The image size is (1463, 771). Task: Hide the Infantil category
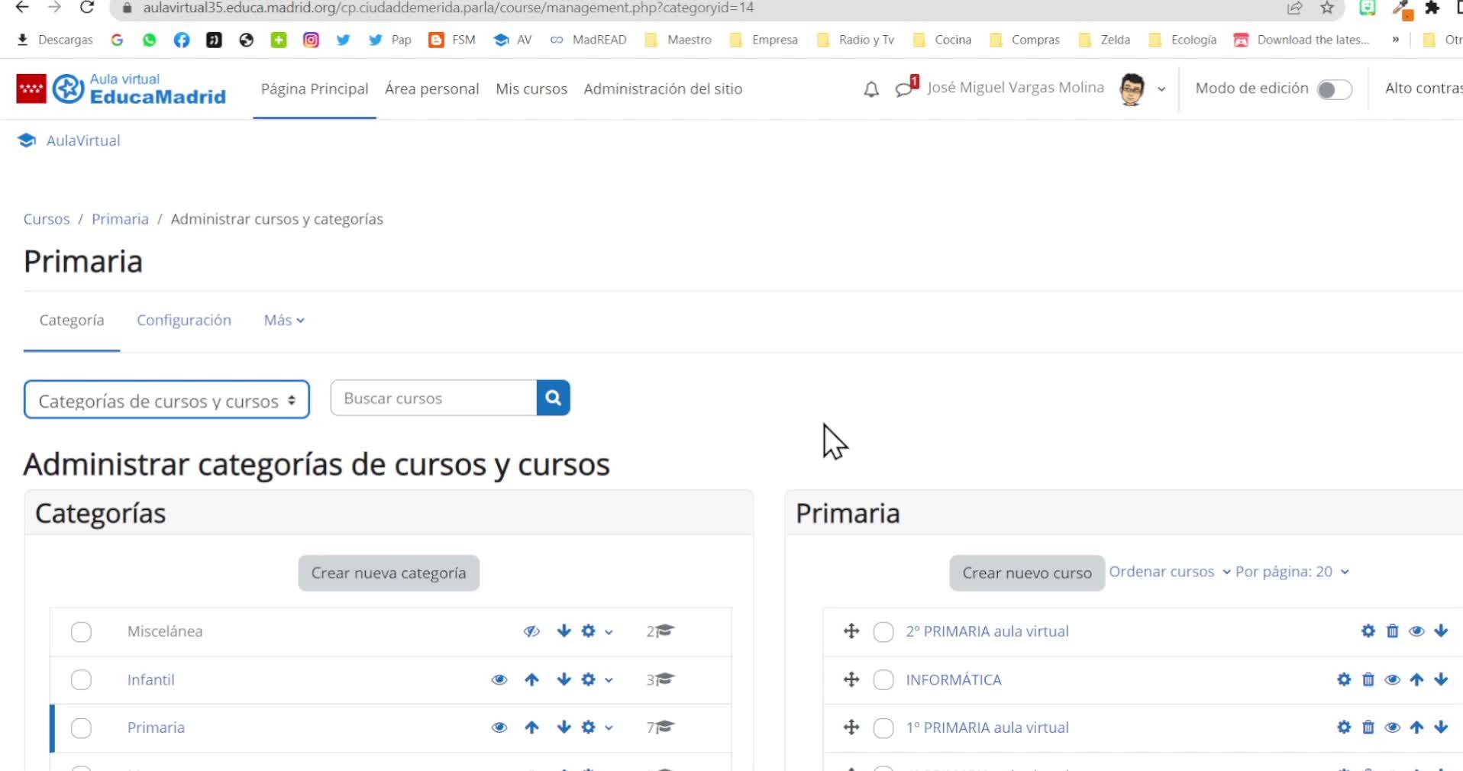pos(499,679)
